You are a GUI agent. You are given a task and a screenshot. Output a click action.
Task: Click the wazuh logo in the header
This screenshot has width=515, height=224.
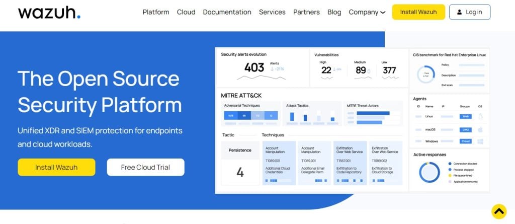click(x=49, y=12)
